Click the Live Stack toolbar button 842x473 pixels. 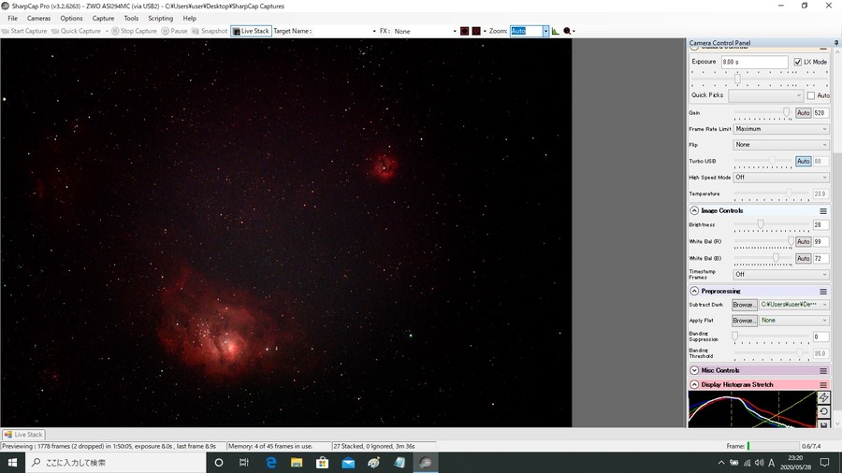251,31
